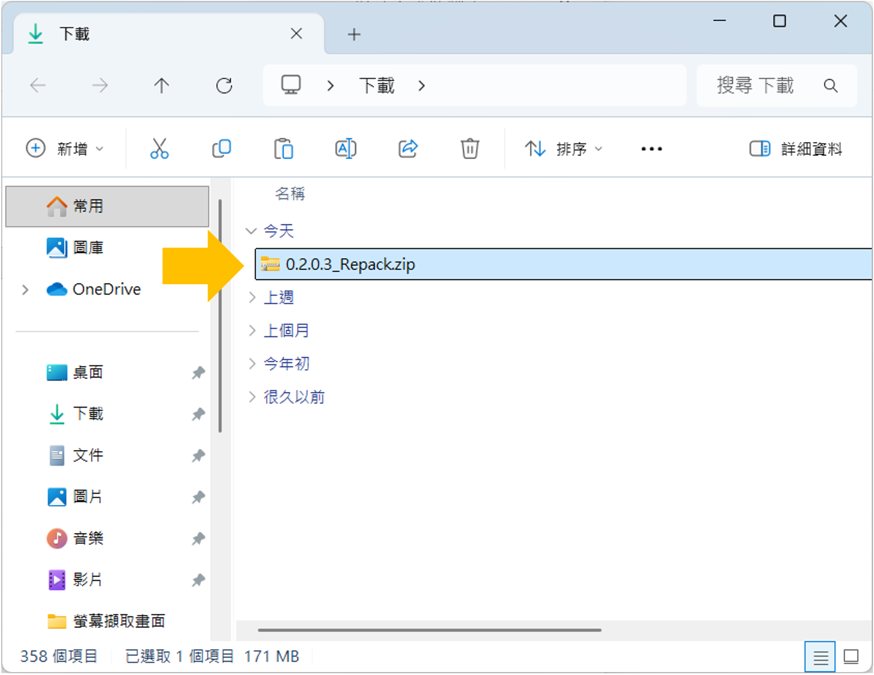Screen dimensions: 874x675
Task: Go up one folder level
Action: [x=162, y=86]
